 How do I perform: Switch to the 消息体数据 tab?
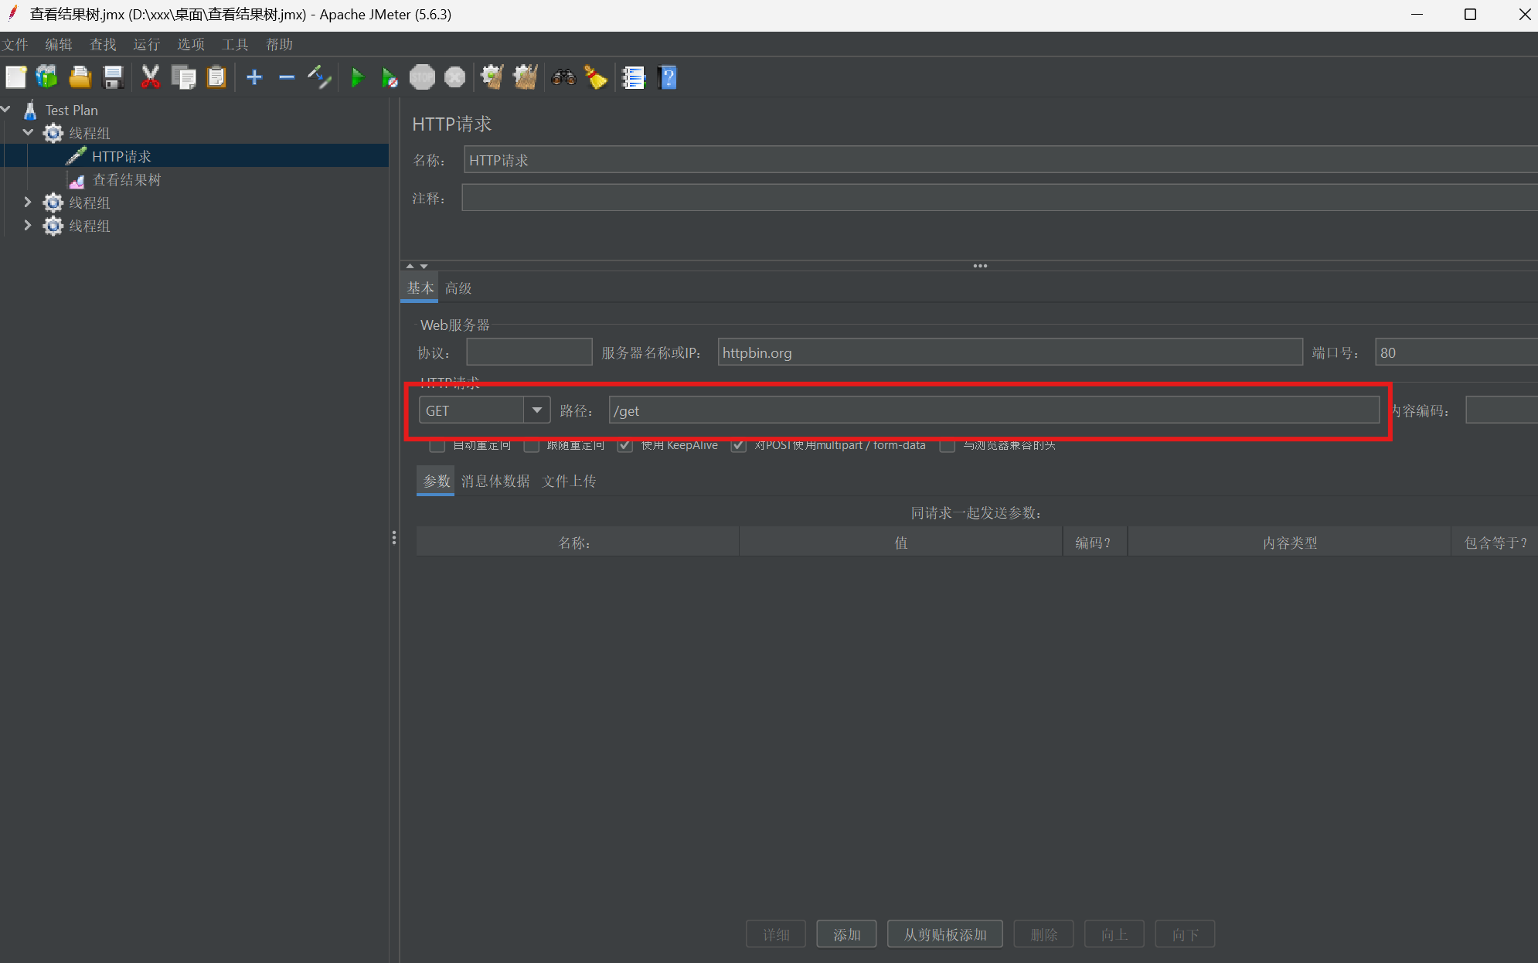point(495,481)
